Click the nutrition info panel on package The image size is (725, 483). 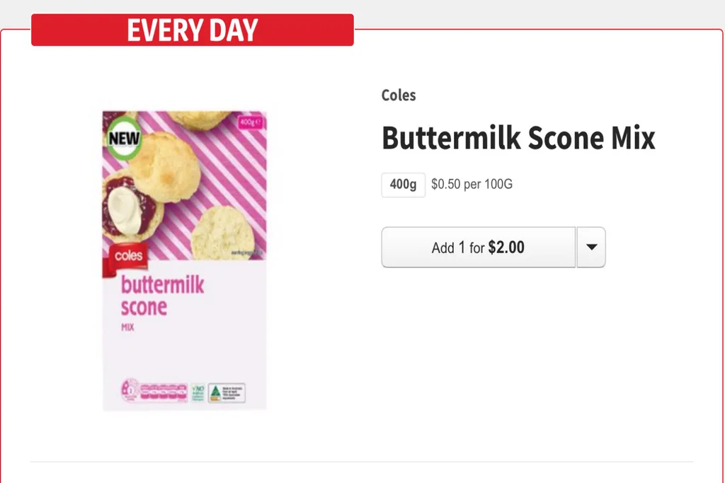pos(164,392)
